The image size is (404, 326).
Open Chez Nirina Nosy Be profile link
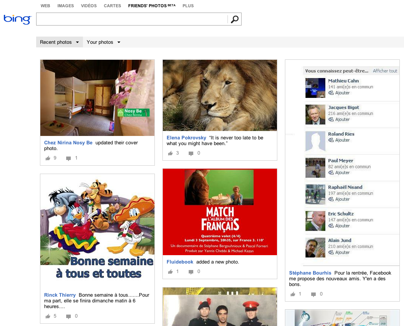tap(68, 142)
